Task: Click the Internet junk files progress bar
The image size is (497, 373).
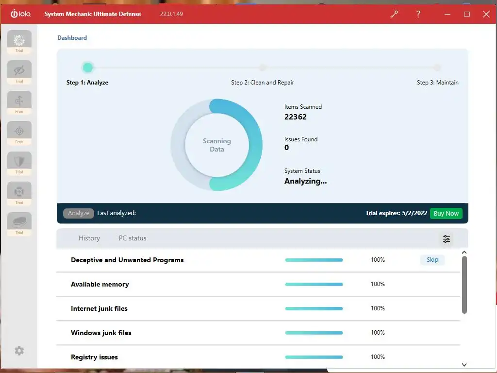Action: [x=314, y=308]
